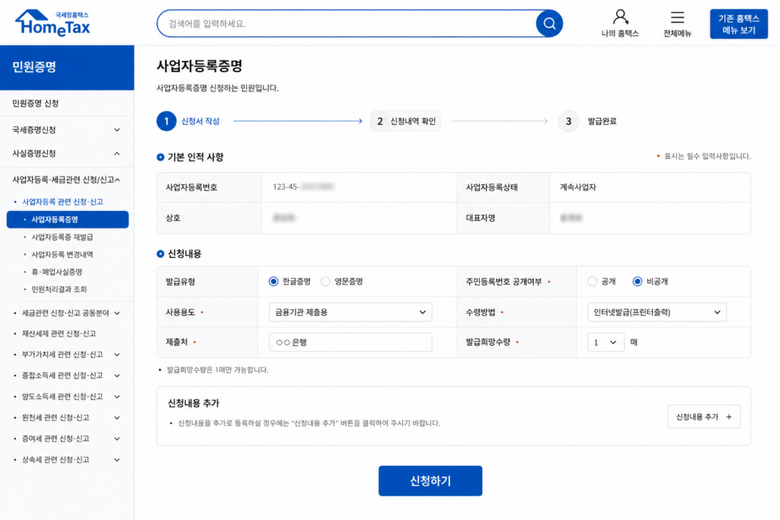The width and height of the screenshot is (780, 520).
Task: Open 발급희망수량 quantity dropdown
Action: (x=606, y=342)
